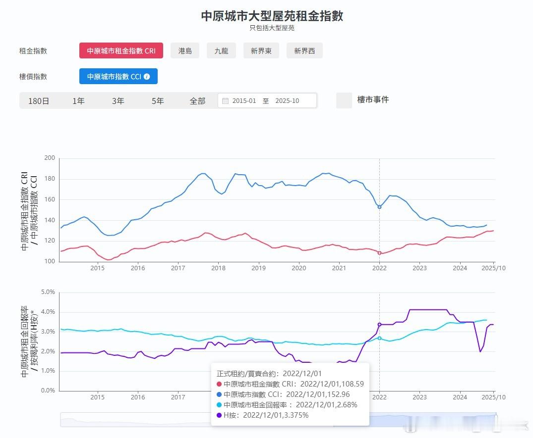Viewport: 533px width, 438px height.
Task: Enable the 樓市事件 checkbox
Action: (x=344, y=100)
